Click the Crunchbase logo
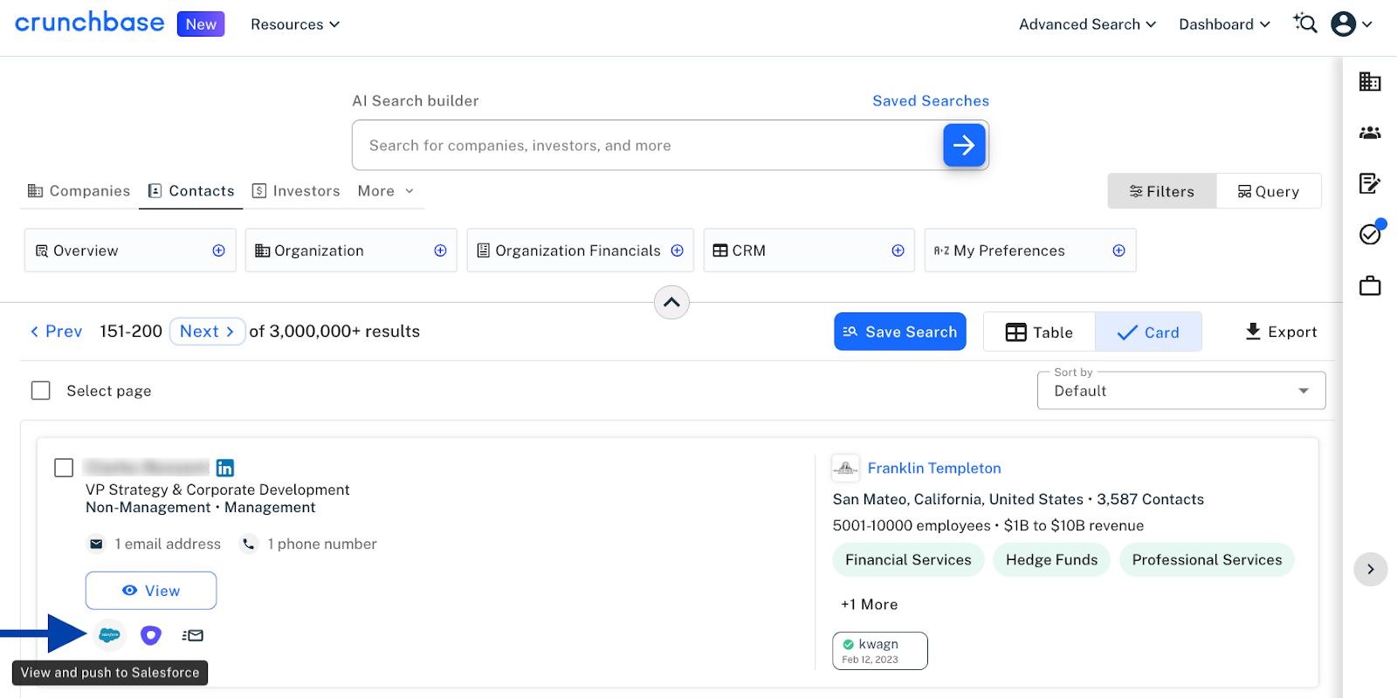Image resolution: width=1397 pixels, height=698 pixels. tap(90, 23)
